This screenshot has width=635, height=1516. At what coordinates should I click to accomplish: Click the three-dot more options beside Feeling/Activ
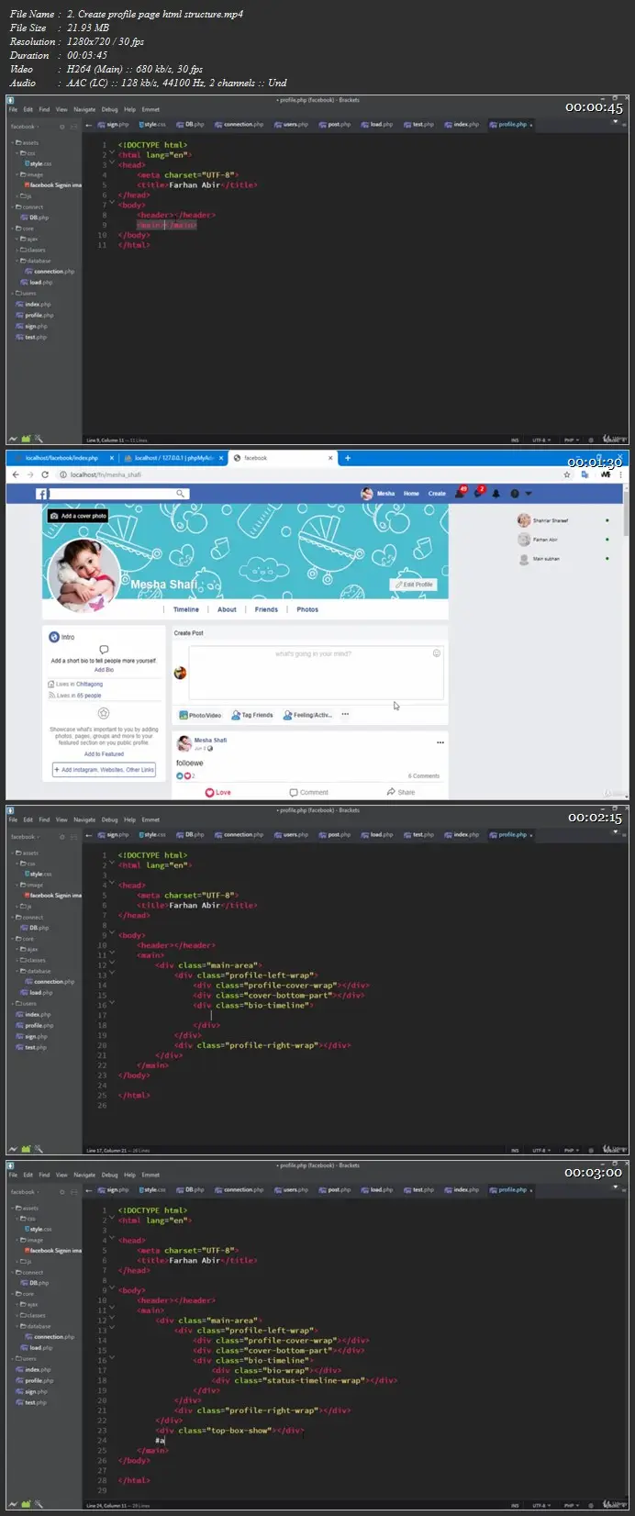345,714
